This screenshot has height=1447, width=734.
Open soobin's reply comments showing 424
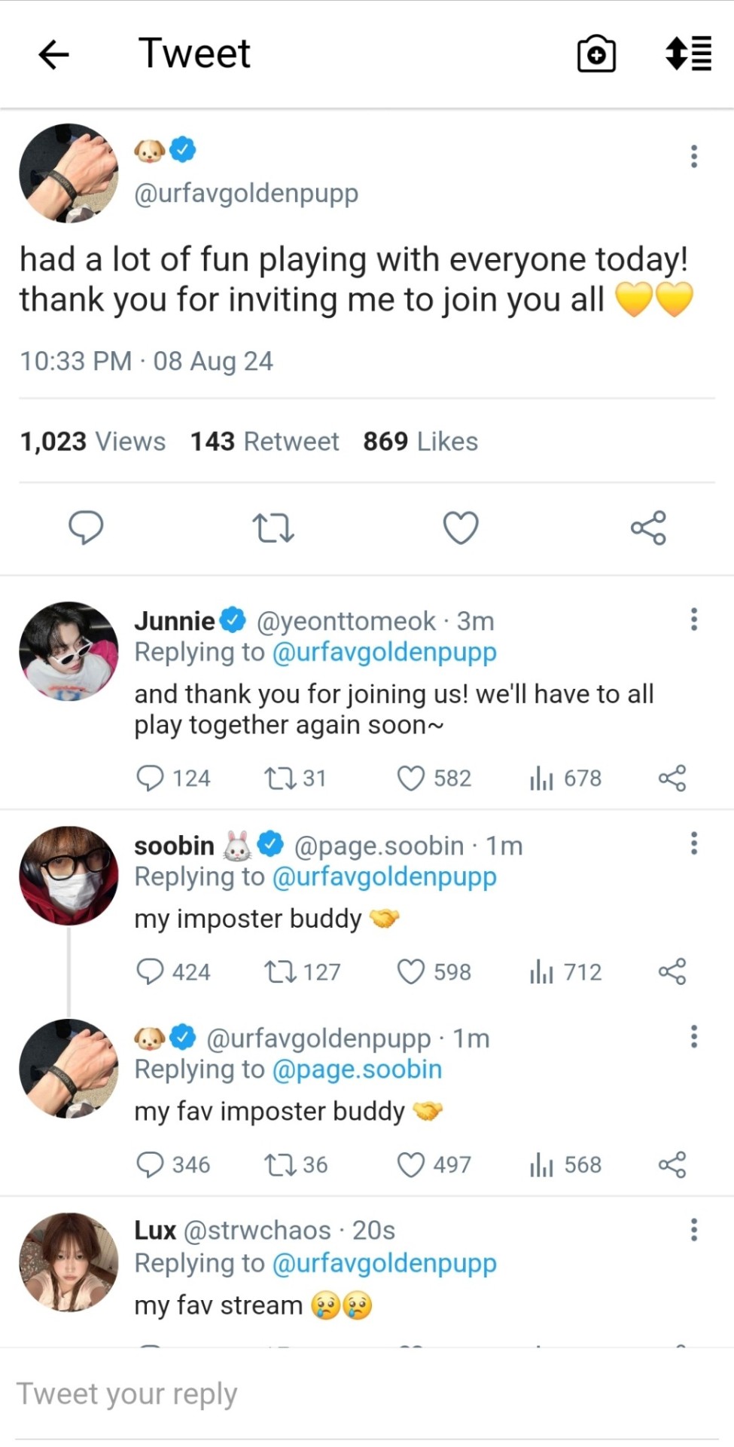[x=150, y=971]
